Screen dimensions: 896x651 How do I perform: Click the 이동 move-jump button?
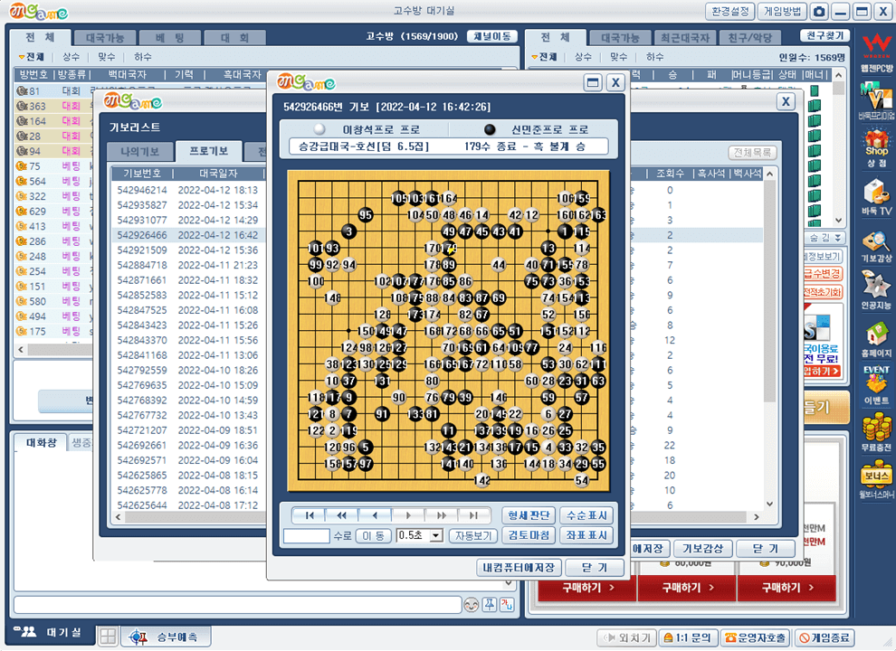point(373,535)
